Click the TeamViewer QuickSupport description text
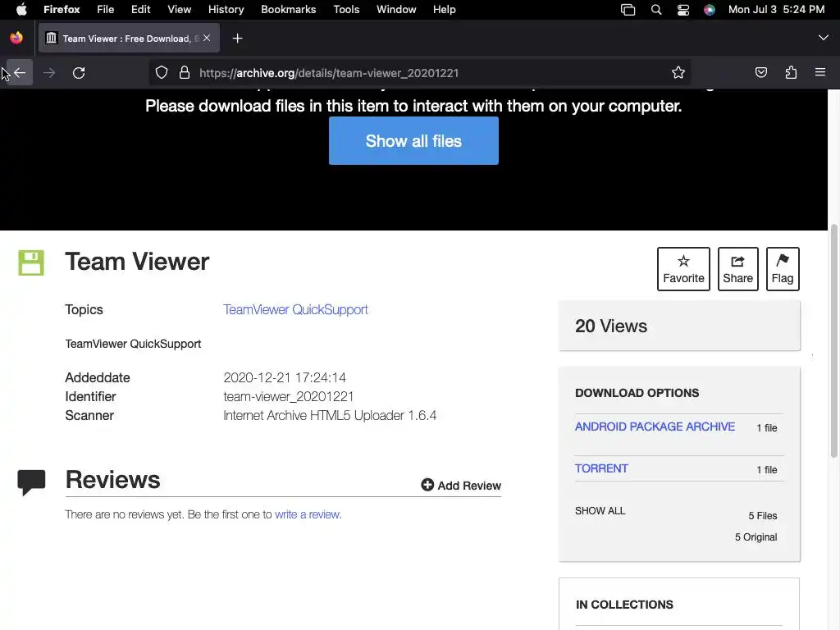Screen dimensions: 840x630 (133, 344)
